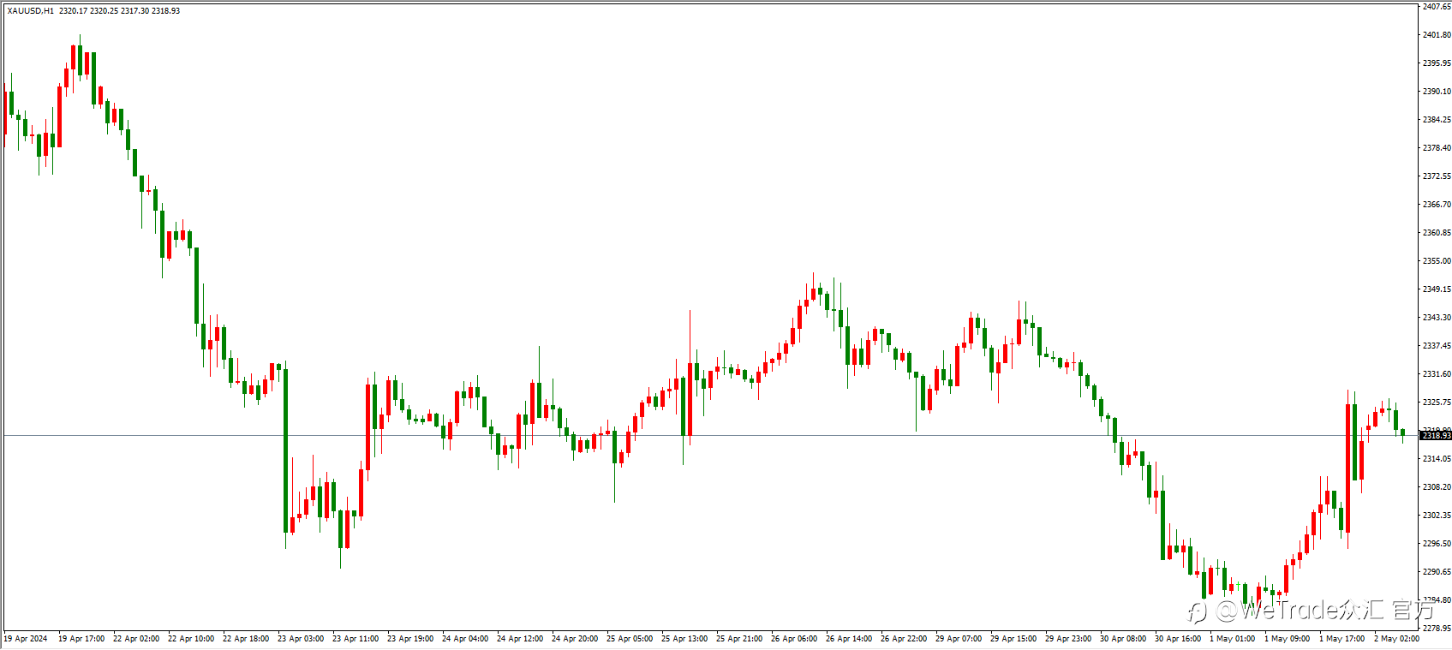Click the 2401.80 price axis label
1452x650 pixels.
(1437, 35)
